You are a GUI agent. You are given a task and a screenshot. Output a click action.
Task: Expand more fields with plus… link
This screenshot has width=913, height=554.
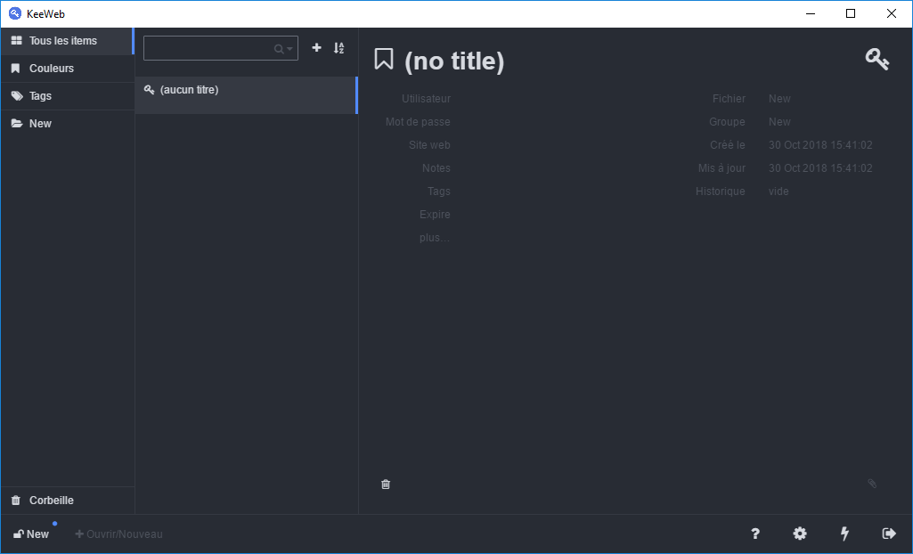coord(435,238)
